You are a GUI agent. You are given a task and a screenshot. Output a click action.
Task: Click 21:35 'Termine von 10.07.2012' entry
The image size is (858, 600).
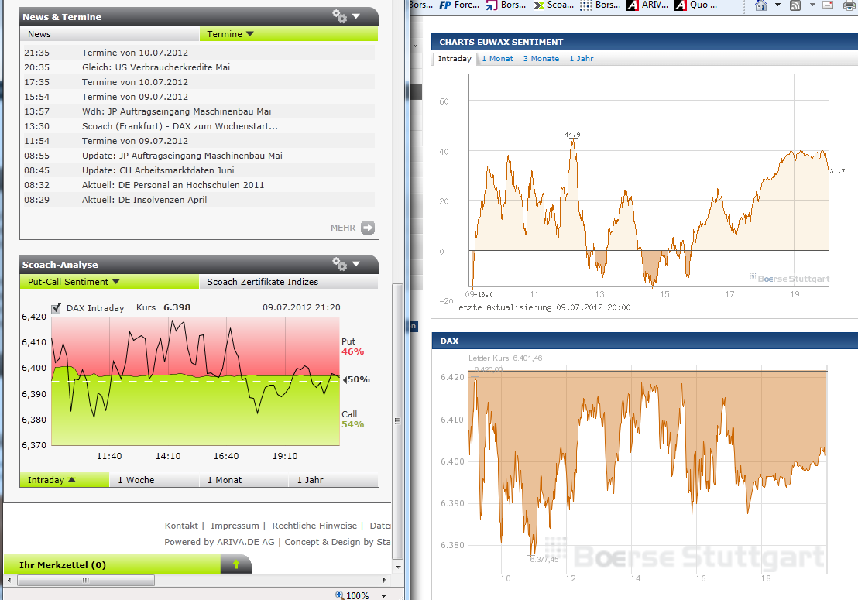click(135, 53)
